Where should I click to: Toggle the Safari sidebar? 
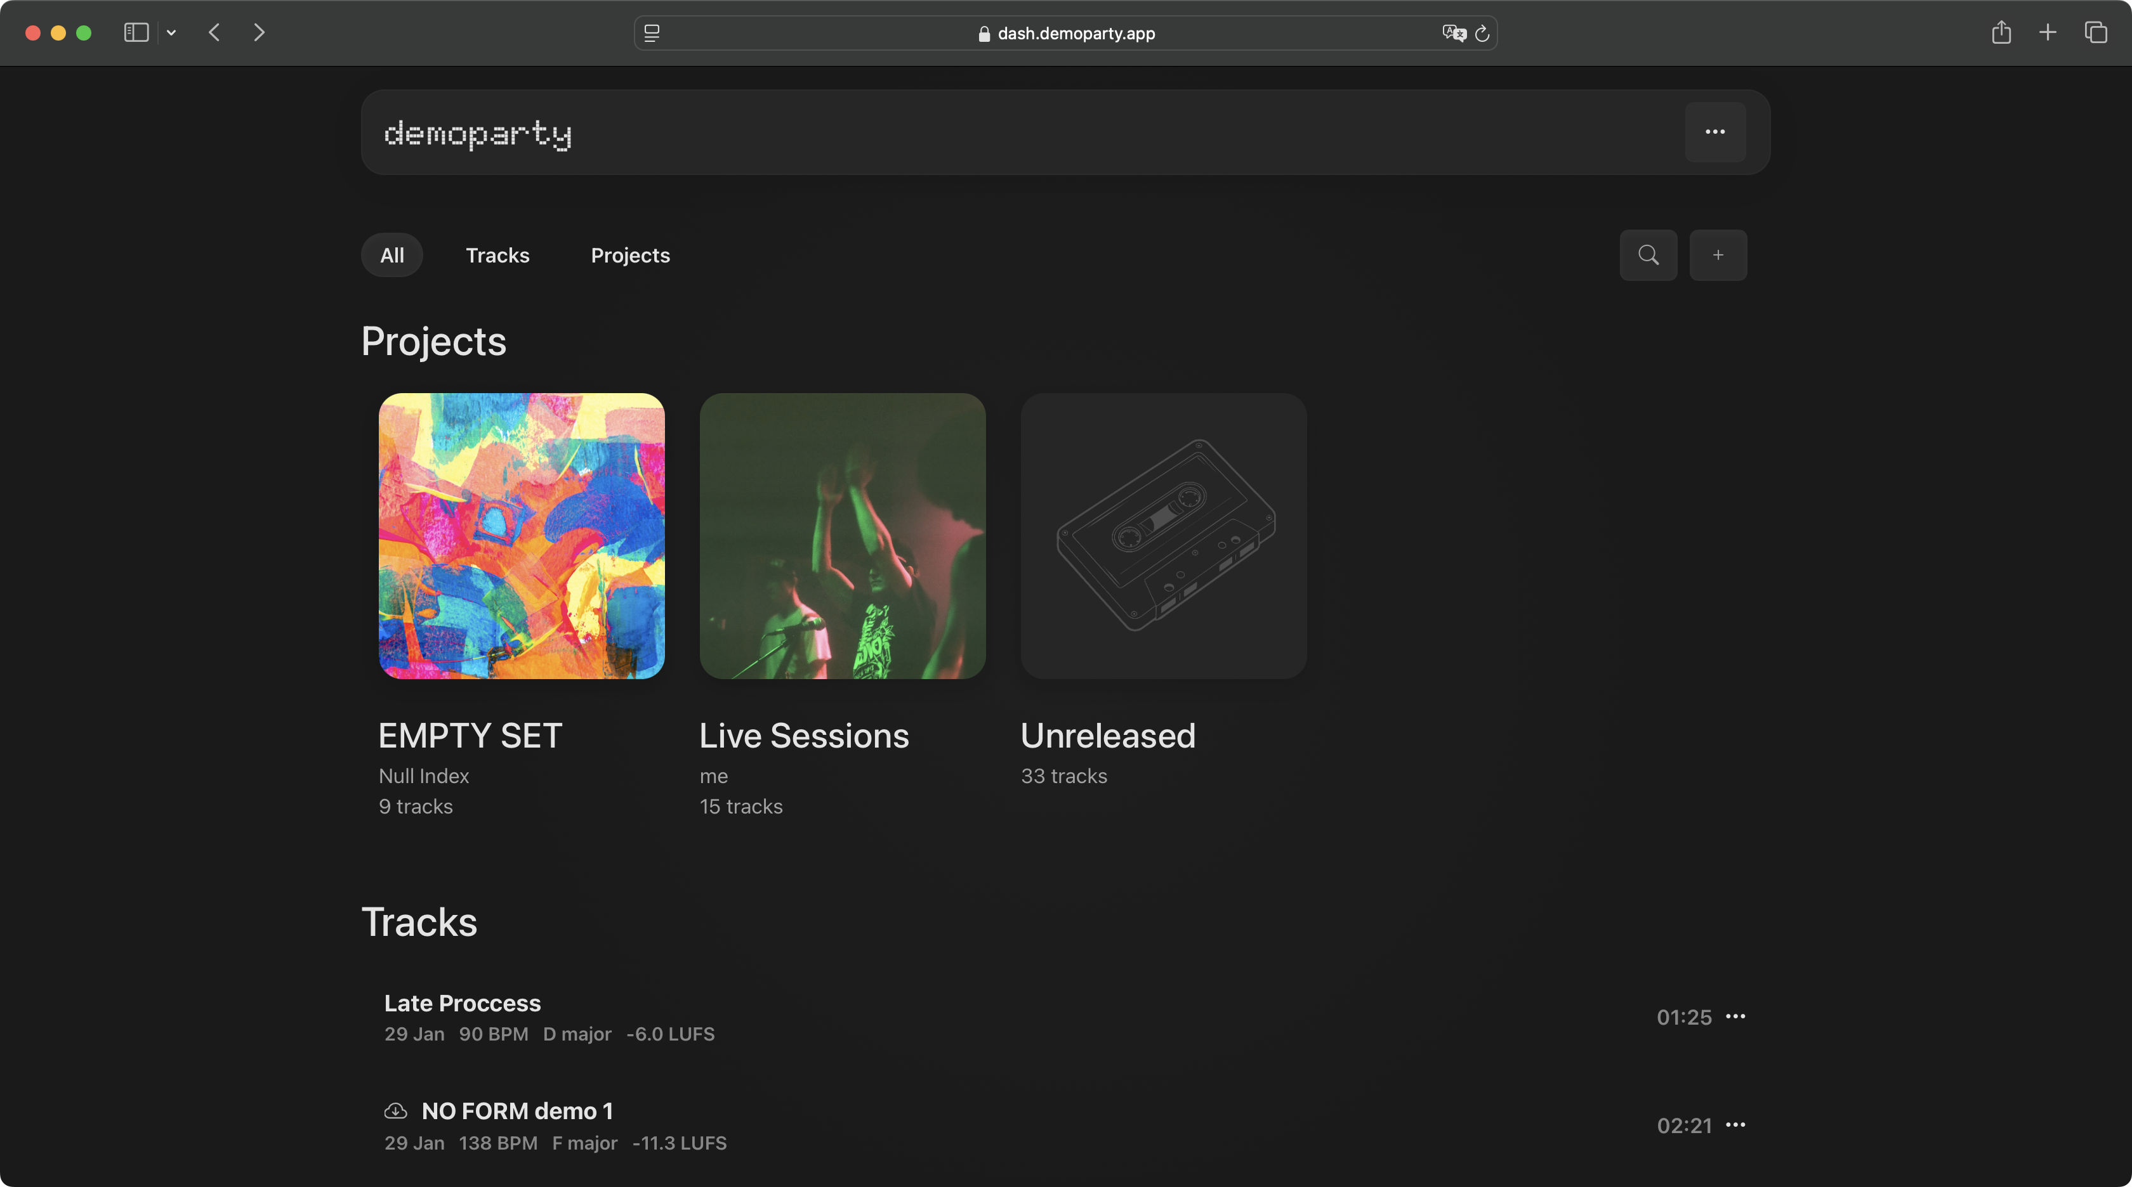(136, 33)
